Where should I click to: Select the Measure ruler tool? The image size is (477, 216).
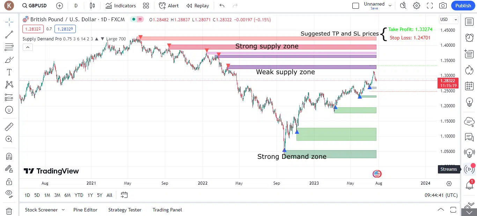click(9, 126)
